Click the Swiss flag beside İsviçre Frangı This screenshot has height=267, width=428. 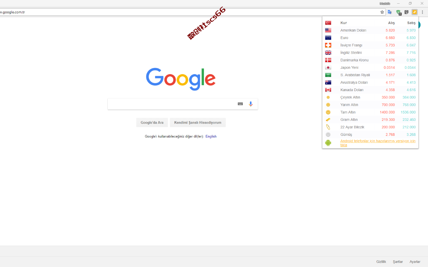[328, 45]
